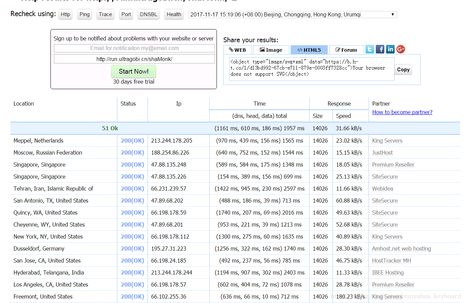Recheck using Trace button
Viewport: 465px width, 303px height.
coord(105,14)
